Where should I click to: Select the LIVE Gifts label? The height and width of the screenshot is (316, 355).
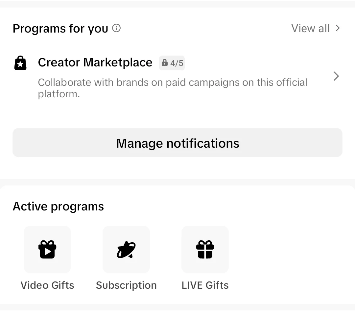tap(205, 285)
